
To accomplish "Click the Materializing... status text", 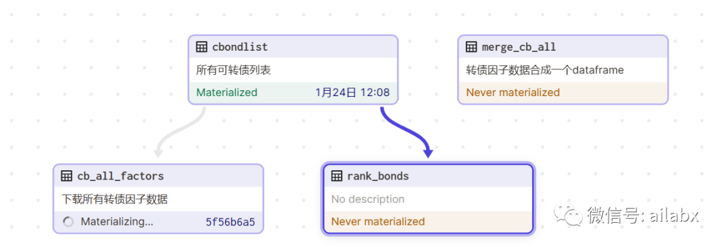I will (117, 222).
